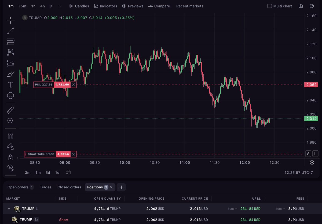Click the Compare button
This screenshot has height=224, width=322.
click(159, 6)
